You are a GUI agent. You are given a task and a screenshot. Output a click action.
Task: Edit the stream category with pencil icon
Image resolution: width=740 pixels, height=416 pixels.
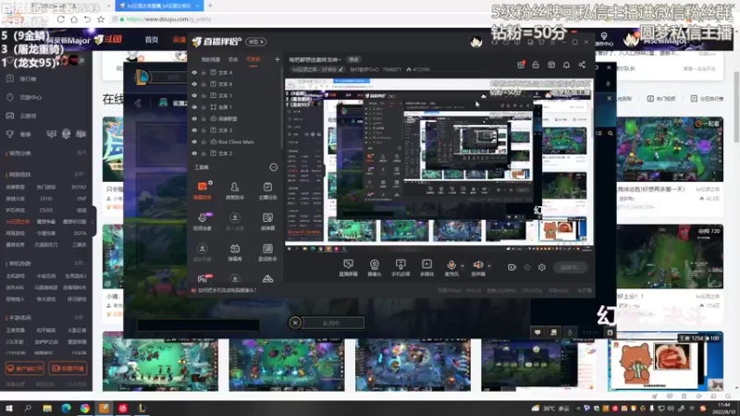pos(341,69)
